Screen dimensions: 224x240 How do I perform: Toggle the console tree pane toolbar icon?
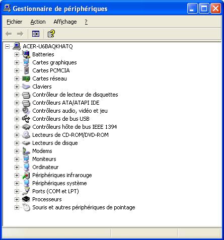(x=36, y=34)
